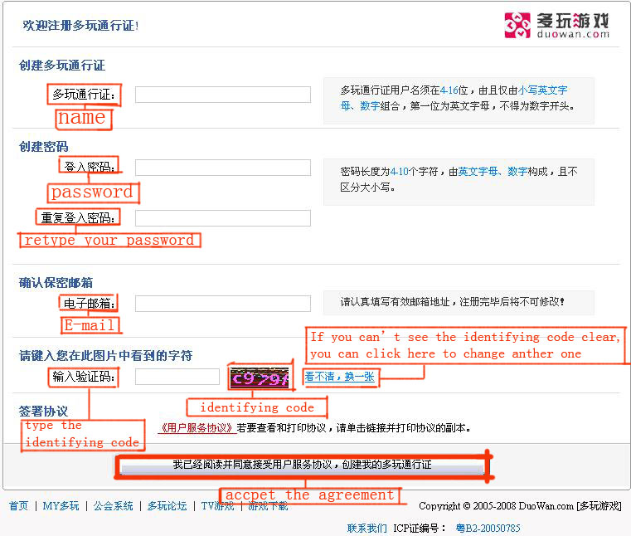
Task: Click the 电子邮箱 email input field
Action: pyautogui.click(x=223, y=304)
